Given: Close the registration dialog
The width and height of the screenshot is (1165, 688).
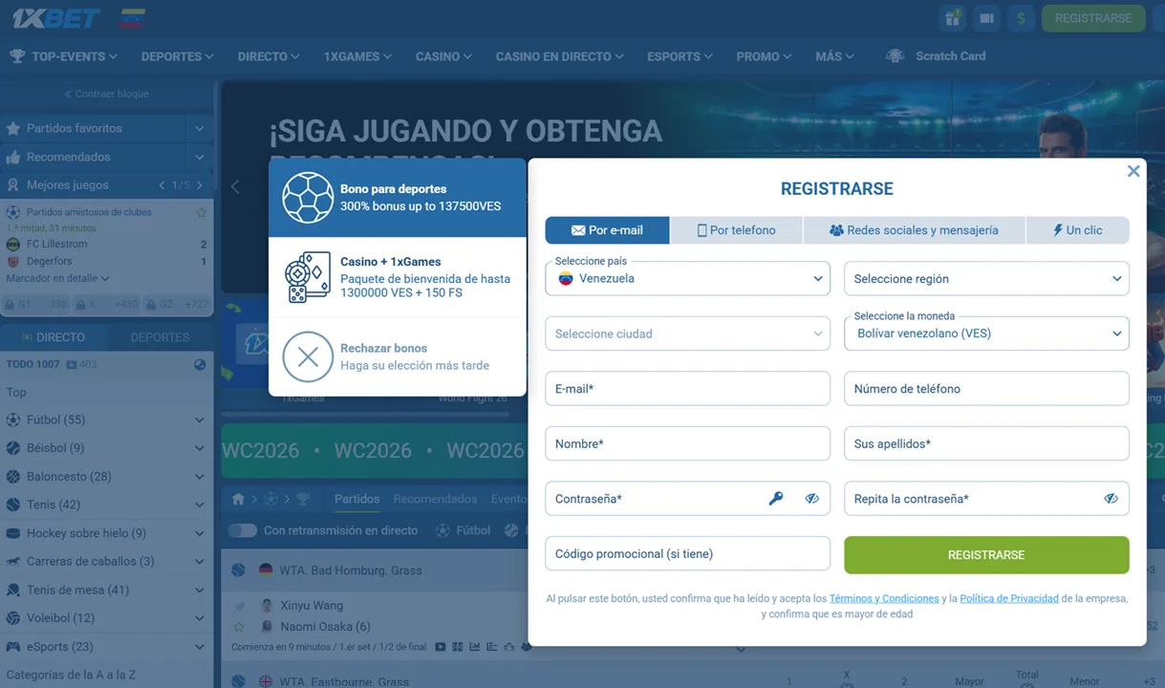Looking at the screenshot, I should pyautogui.click(x=1133, y=171).
